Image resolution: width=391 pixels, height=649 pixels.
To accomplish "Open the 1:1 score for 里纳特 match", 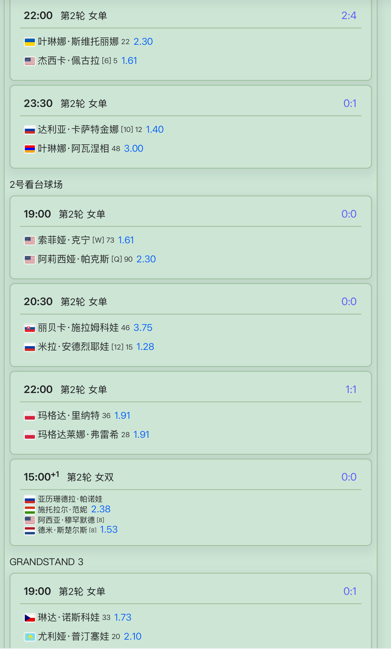I will pyautogui.click(x=351, y=389).
